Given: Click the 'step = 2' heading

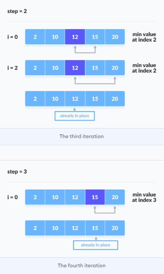Looking at the screenshot, I should (17, 11).
